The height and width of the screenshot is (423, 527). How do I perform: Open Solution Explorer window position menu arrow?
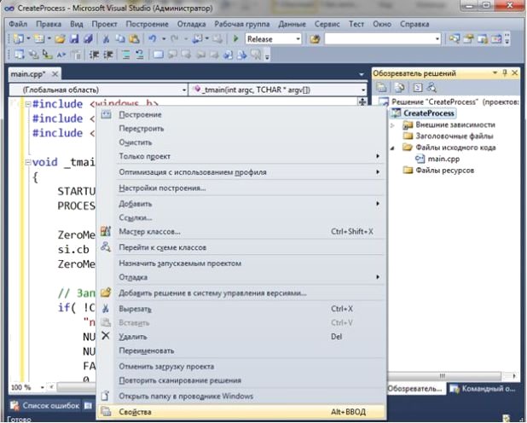click(495, 72)
